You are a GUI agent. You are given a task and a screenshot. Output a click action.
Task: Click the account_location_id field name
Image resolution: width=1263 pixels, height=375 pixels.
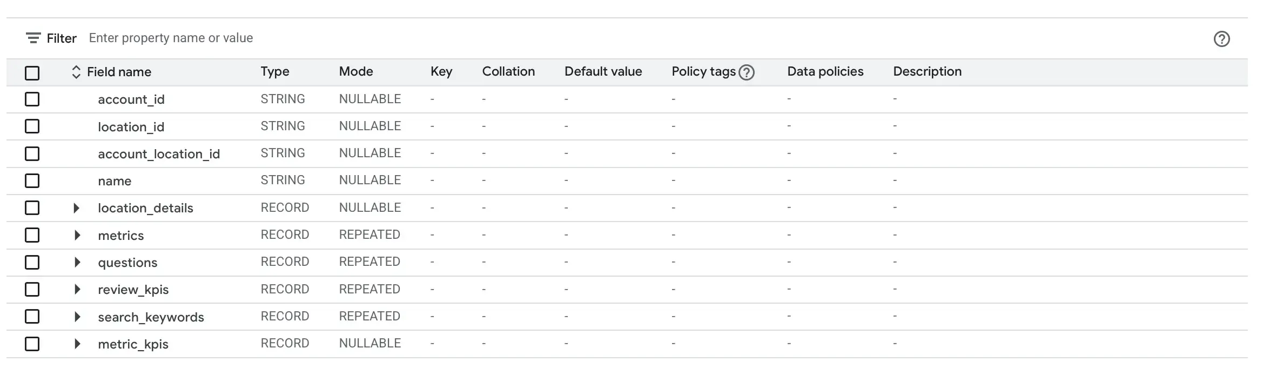159,154
